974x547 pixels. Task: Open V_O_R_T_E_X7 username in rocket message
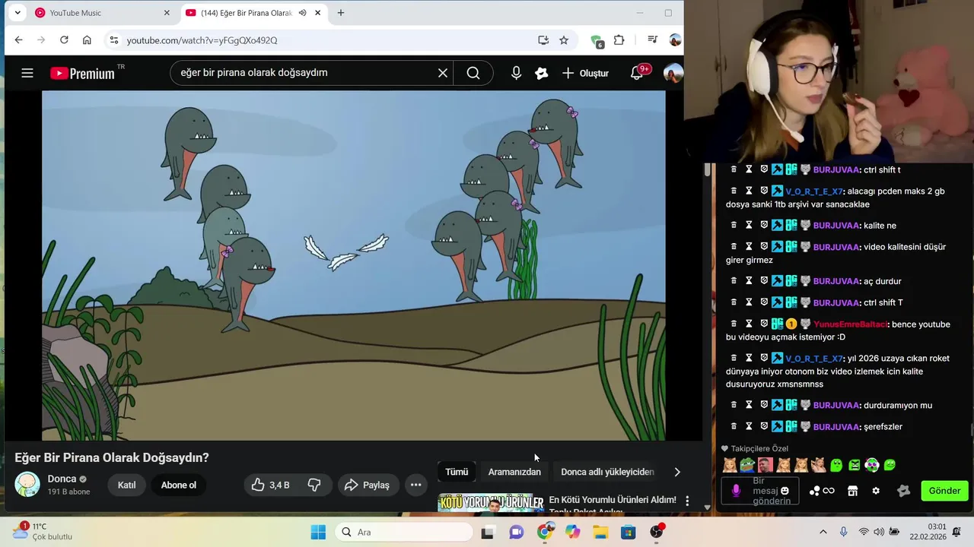[x=814, y=359]
